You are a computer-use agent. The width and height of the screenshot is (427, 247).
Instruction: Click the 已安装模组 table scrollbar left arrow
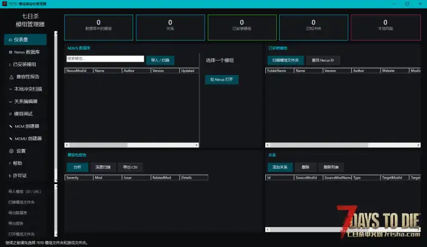[x=268, y=145]
